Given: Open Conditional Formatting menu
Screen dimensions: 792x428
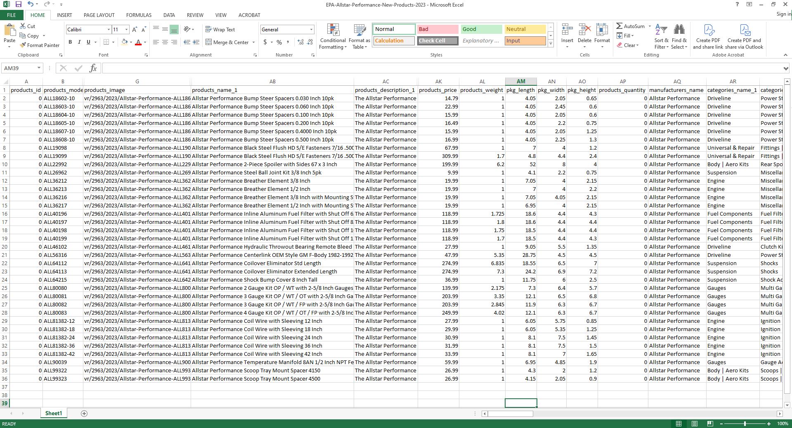Looking at the screenshot, I should click(x=333, y=36).
